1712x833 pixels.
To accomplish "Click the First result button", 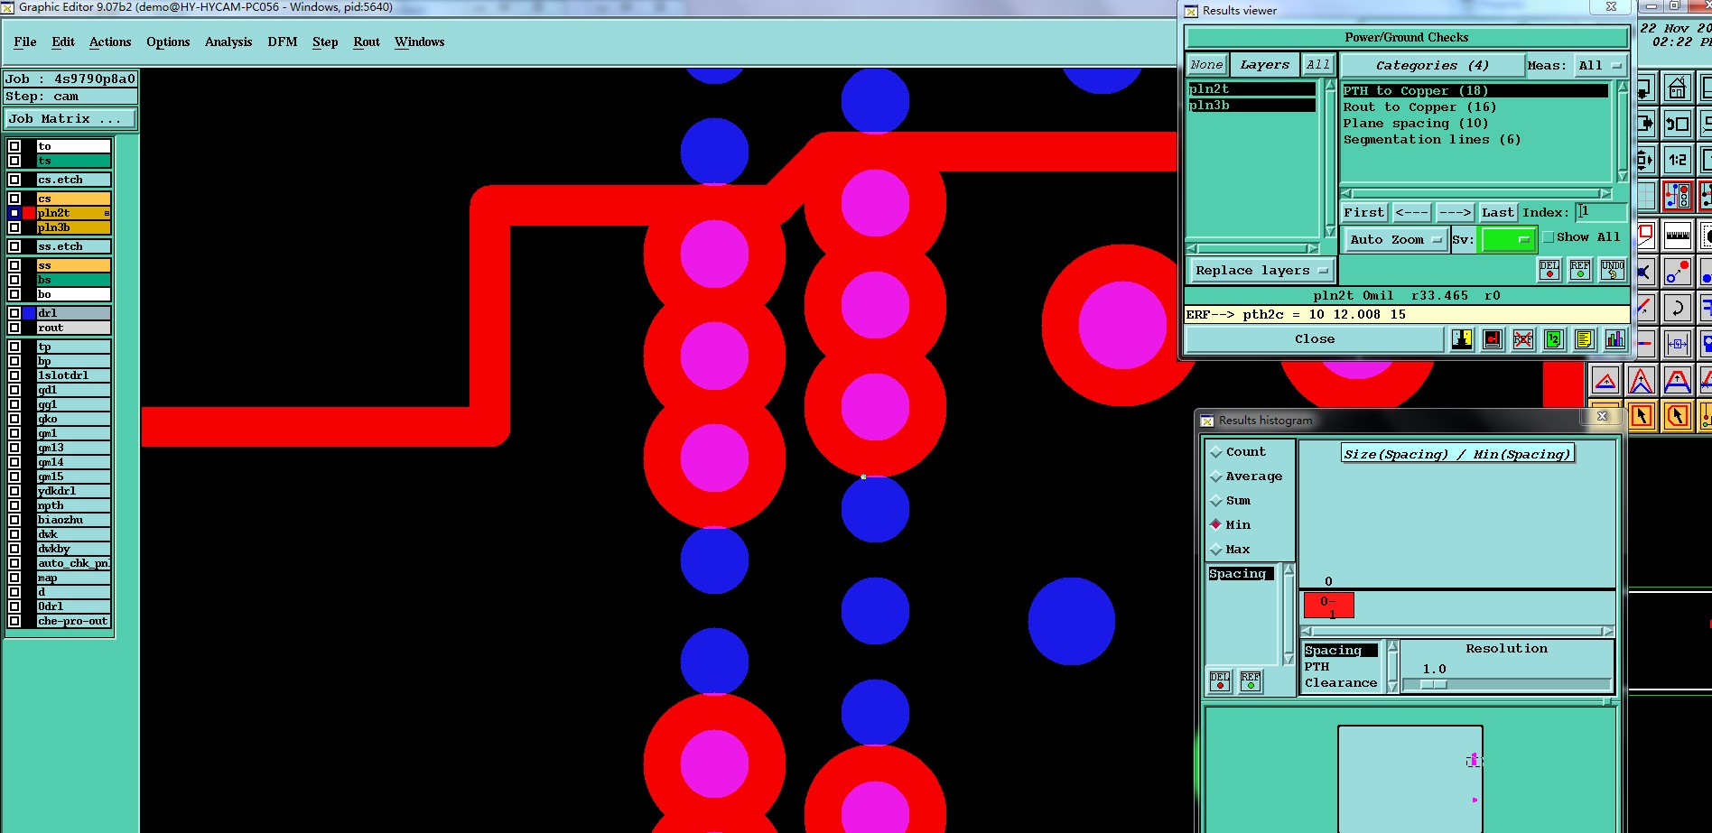I will click(1363, 212).
